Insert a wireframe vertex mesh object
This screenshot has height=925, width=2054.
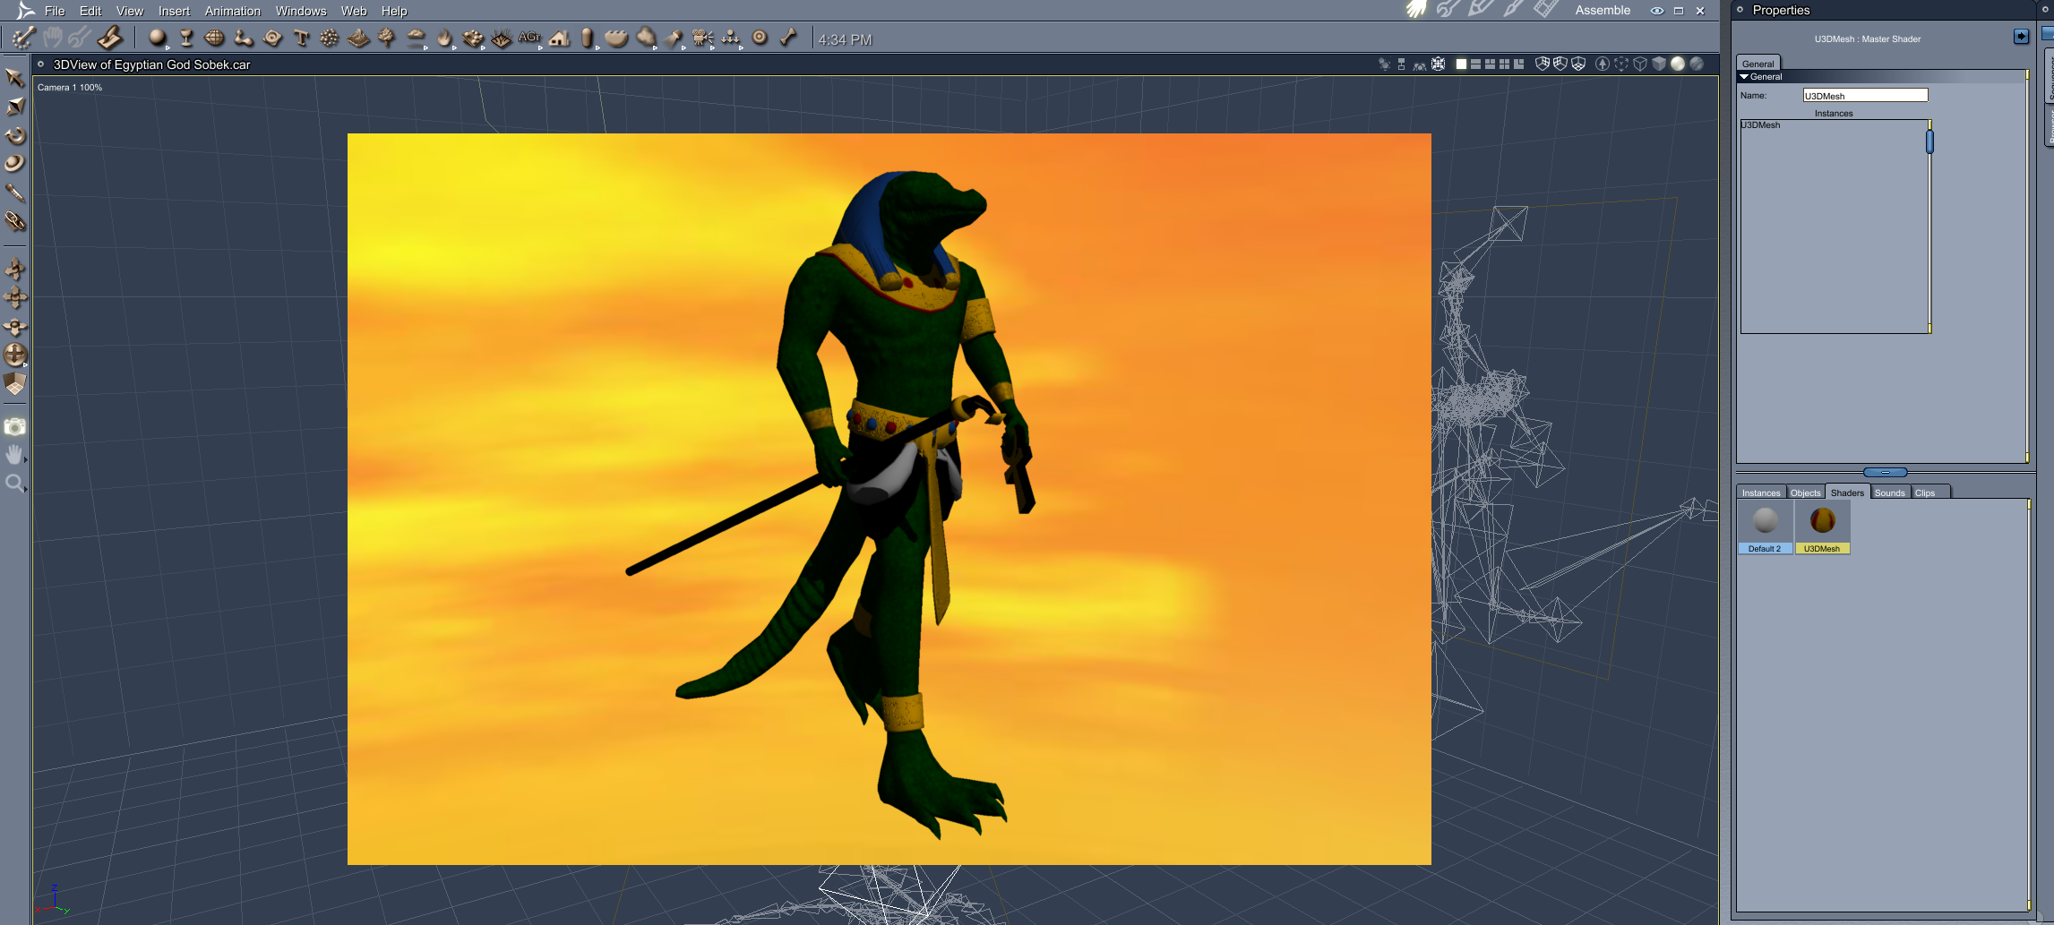(215, 39)
